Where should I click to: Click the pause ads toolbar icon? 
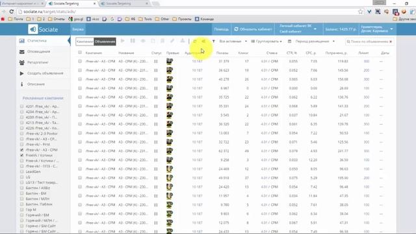133,41
